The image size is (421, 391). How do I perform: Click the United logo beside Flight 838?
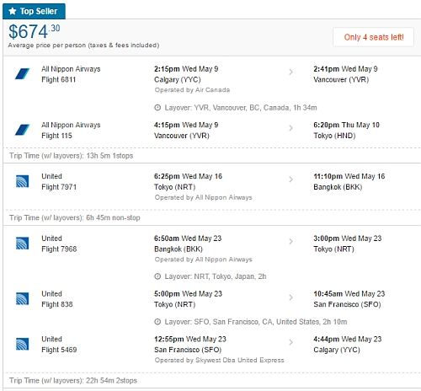click(22, 298)
